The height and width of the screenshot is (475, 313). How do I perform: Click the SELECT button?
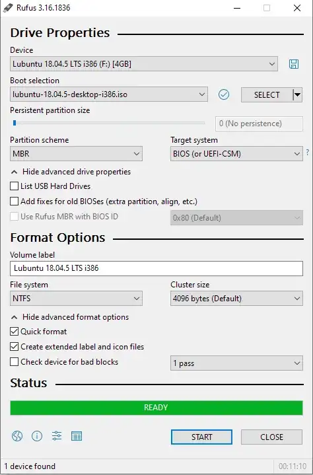coord(267,95)
